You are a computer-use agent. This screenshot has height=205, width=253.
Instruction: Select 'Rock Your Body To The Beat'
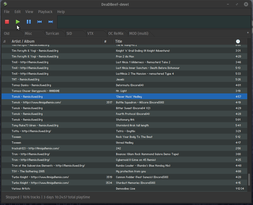pos(124,137)
